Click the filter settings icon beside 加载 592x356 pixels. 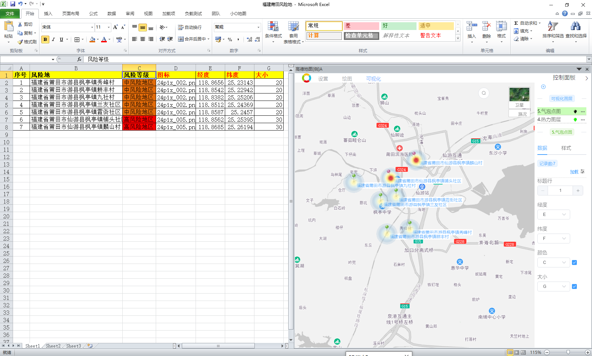[x=582, y=172]
